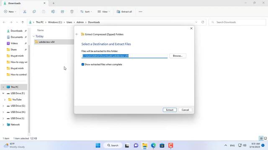Click the Cancel button
Image resolution: width=268 pixels, height=150 pixels.
pyautogui.click(x=185, y=110)
